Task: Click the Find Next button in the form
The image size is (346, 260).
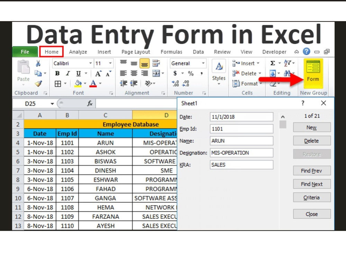Action: pos(312,184)
